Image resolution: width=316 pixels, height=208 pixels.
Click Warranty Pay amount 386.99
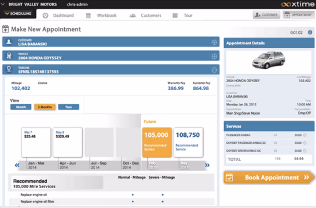[x=176, y=88]
